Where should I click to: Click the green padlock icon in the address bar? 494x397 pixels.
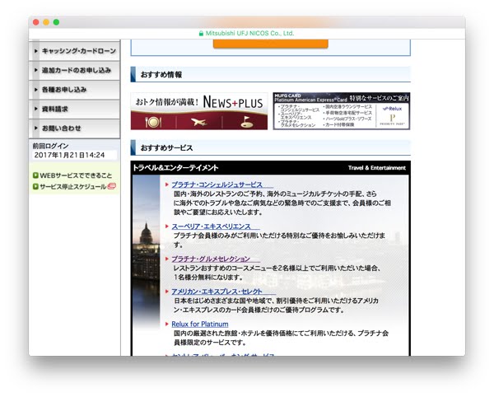(202, 34)
